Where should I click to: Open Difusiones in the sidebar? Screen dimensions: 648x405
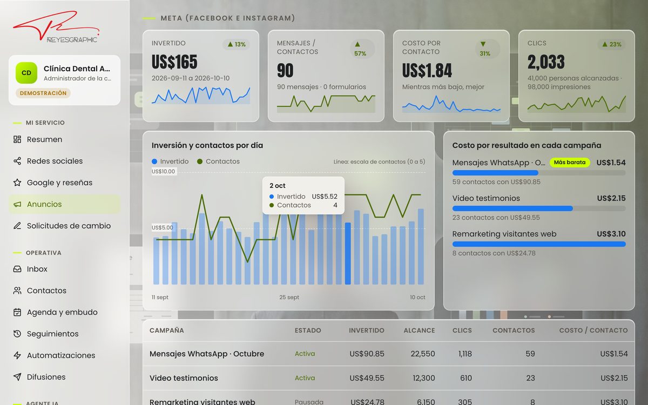pyautogui.click(x=64, y=377)
